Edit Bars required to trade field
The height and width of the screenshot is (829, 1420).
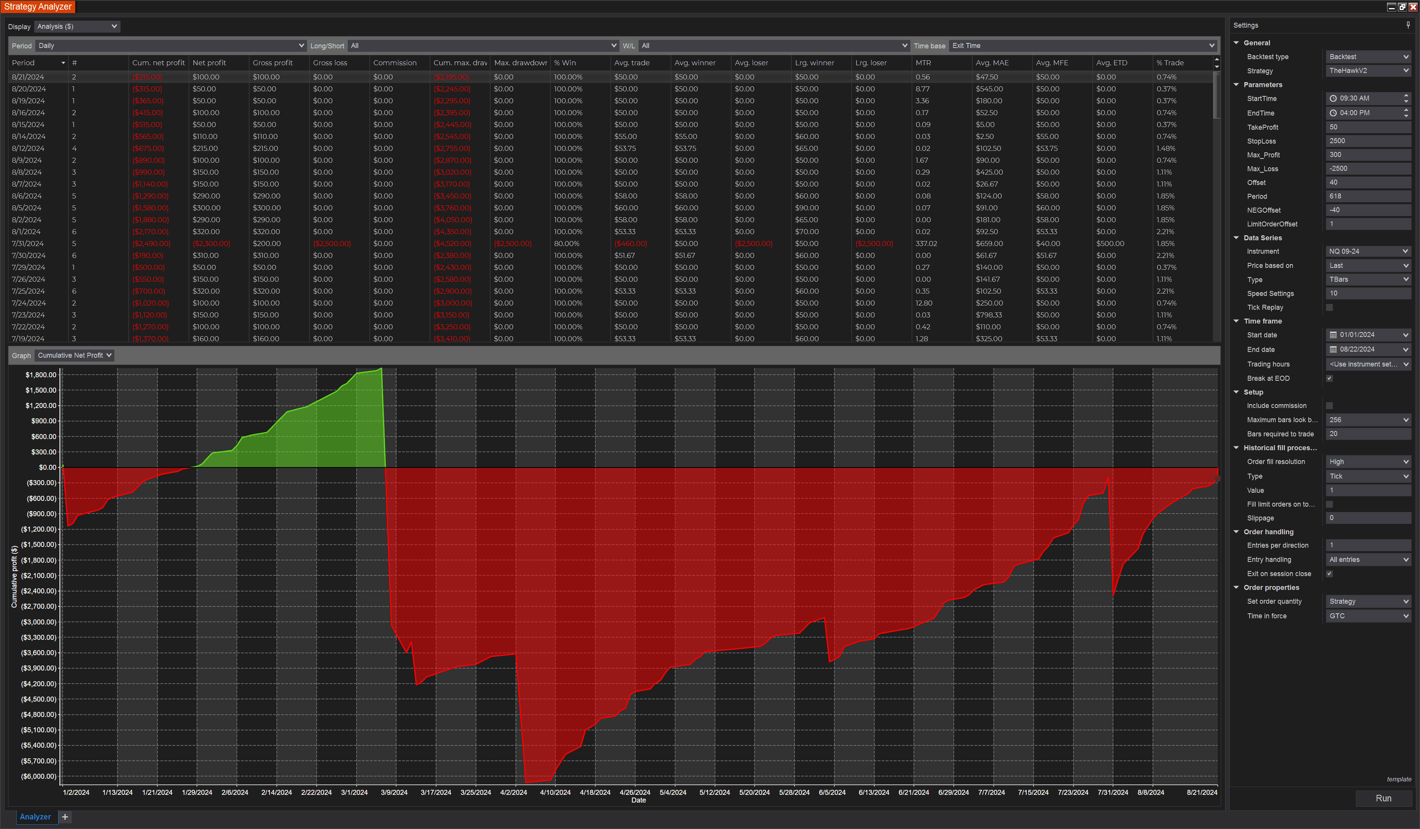[x=1369, y=434]
